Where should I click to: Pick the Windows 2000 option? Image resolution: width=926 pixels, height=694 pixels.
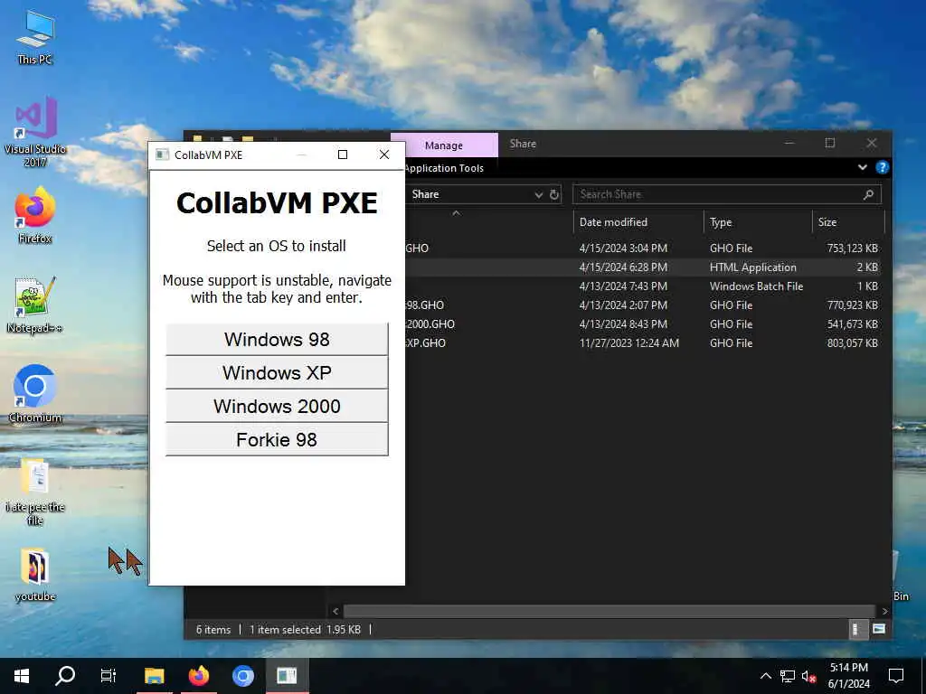[277, 406]
